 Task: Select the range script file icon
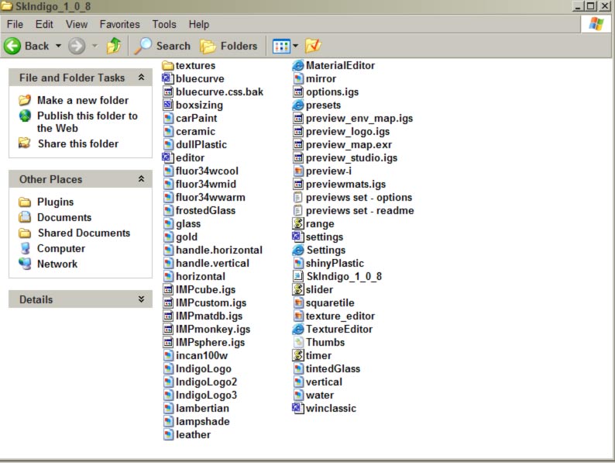pyautogui.click(x=298, y=223)
